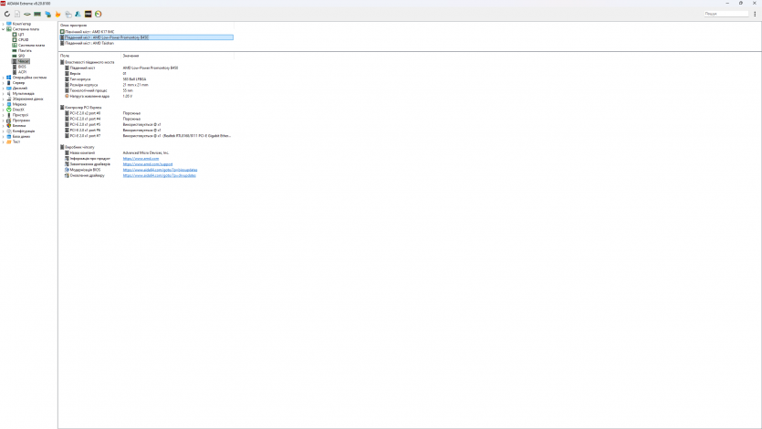This screenshot has height=429, width=762.
Task: Expand the Комп'ютер tree node
Action: click(x=3, y=24)
